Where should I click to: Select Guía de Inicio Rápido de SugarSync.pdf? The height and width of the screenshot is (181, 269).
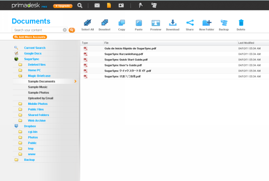pos(130,48)
